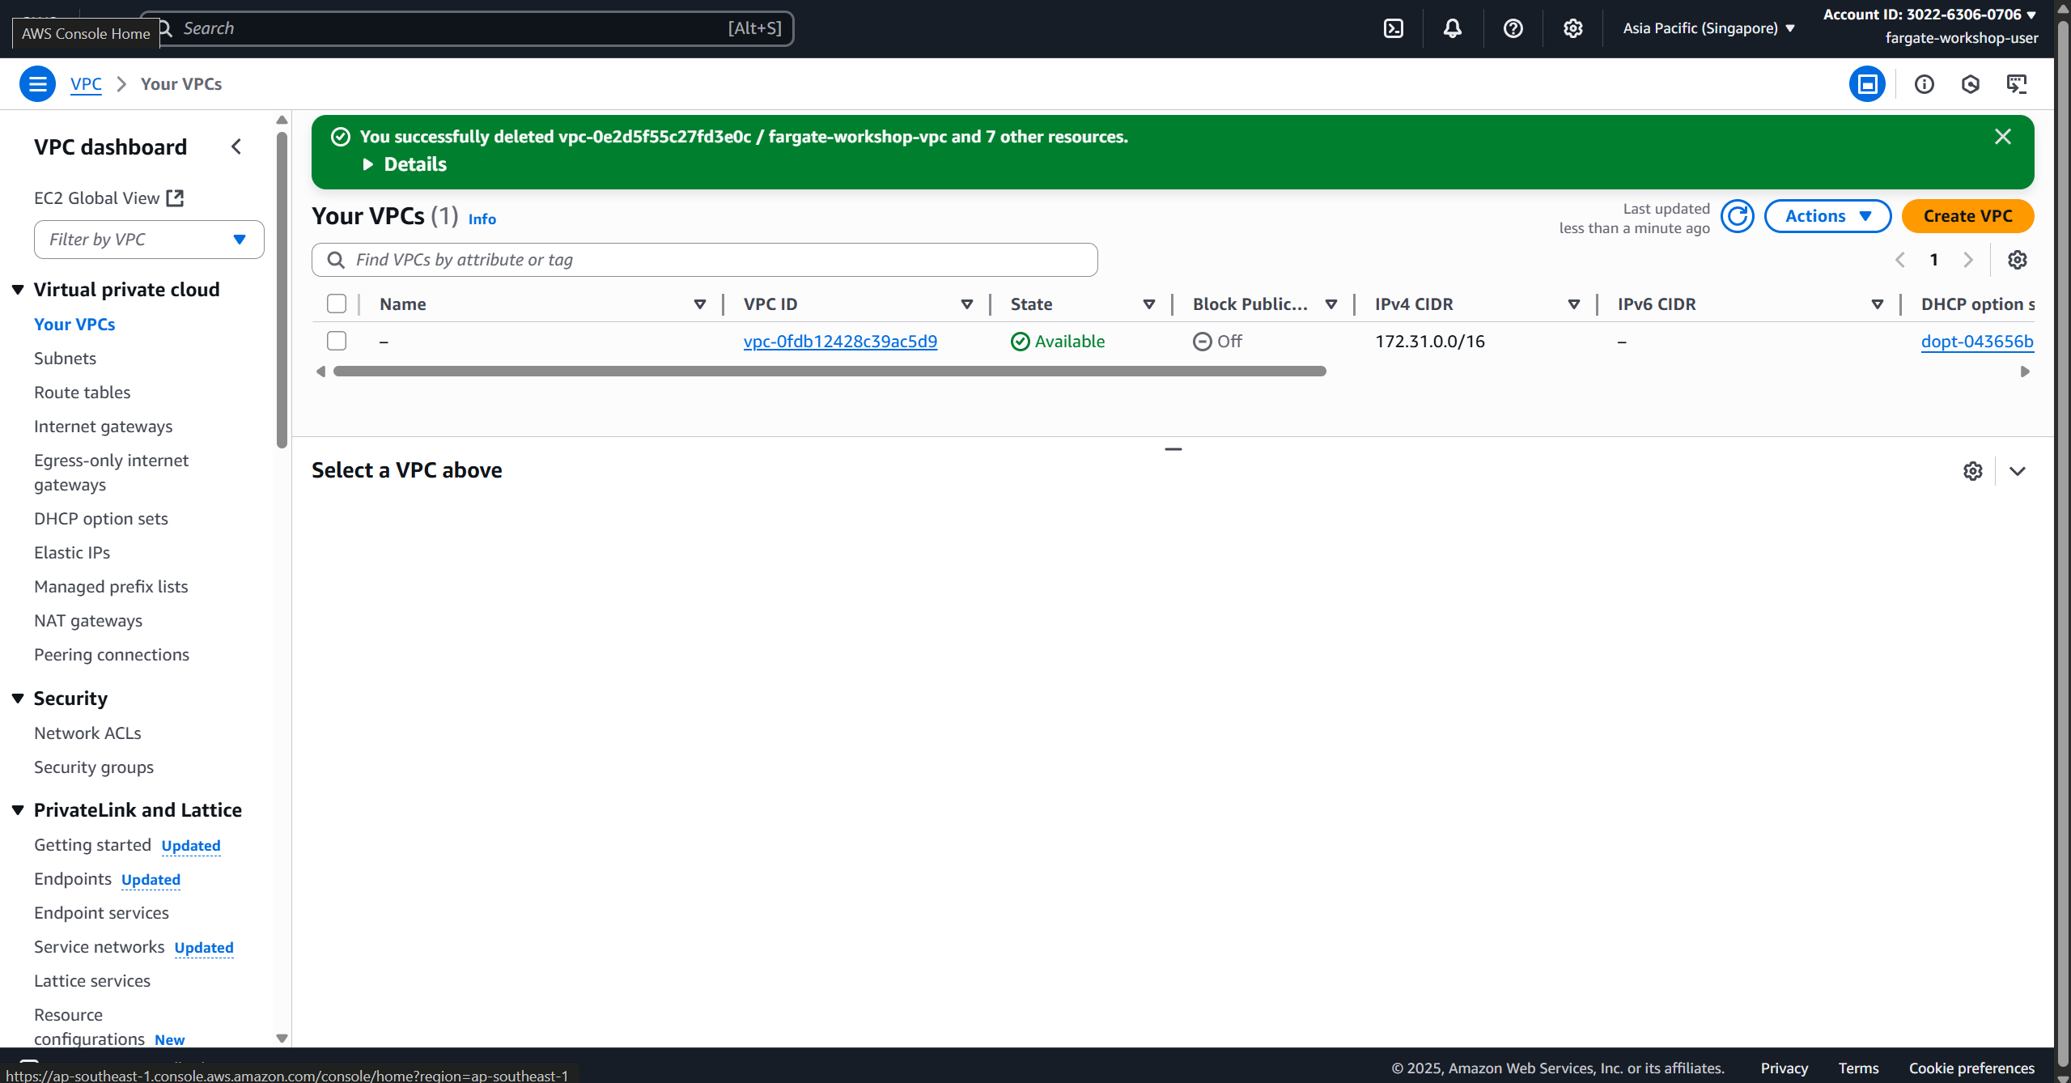The width and height of the screenshot is (2071, 1083).
Task: Click the Create VPC button
Action: [x=1967, y=216]
